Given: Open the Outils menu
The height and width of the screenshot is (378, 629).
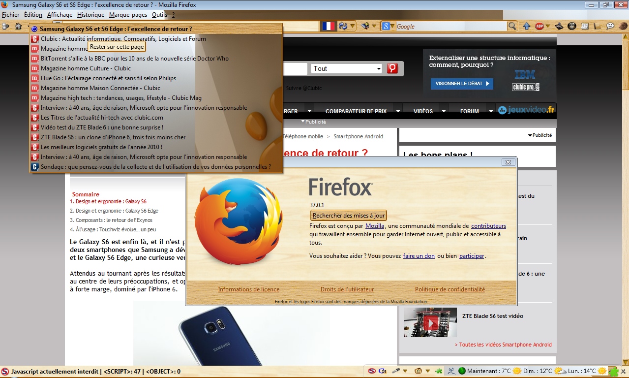Looking at the screenshot, I should (159, 15).
